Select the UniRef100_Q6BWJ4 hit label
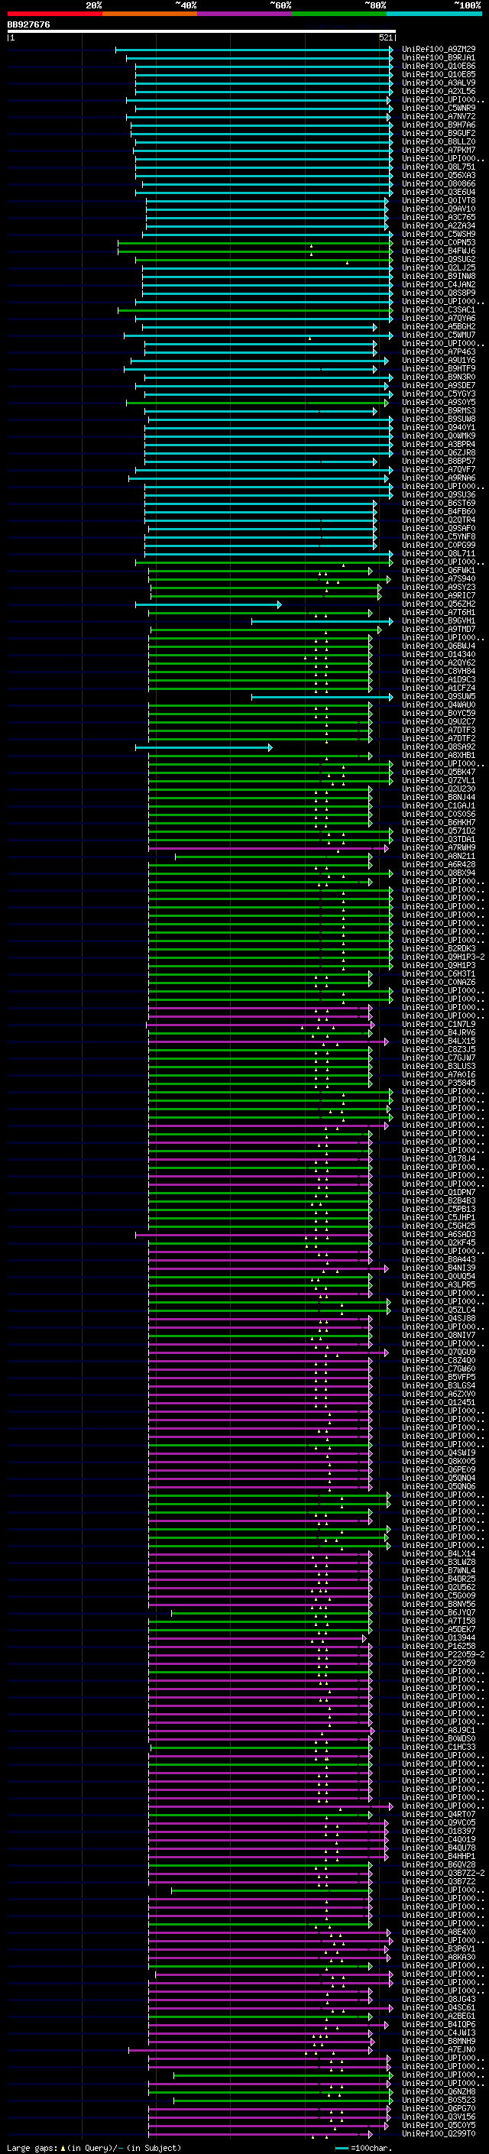 (x=439, y=646)
